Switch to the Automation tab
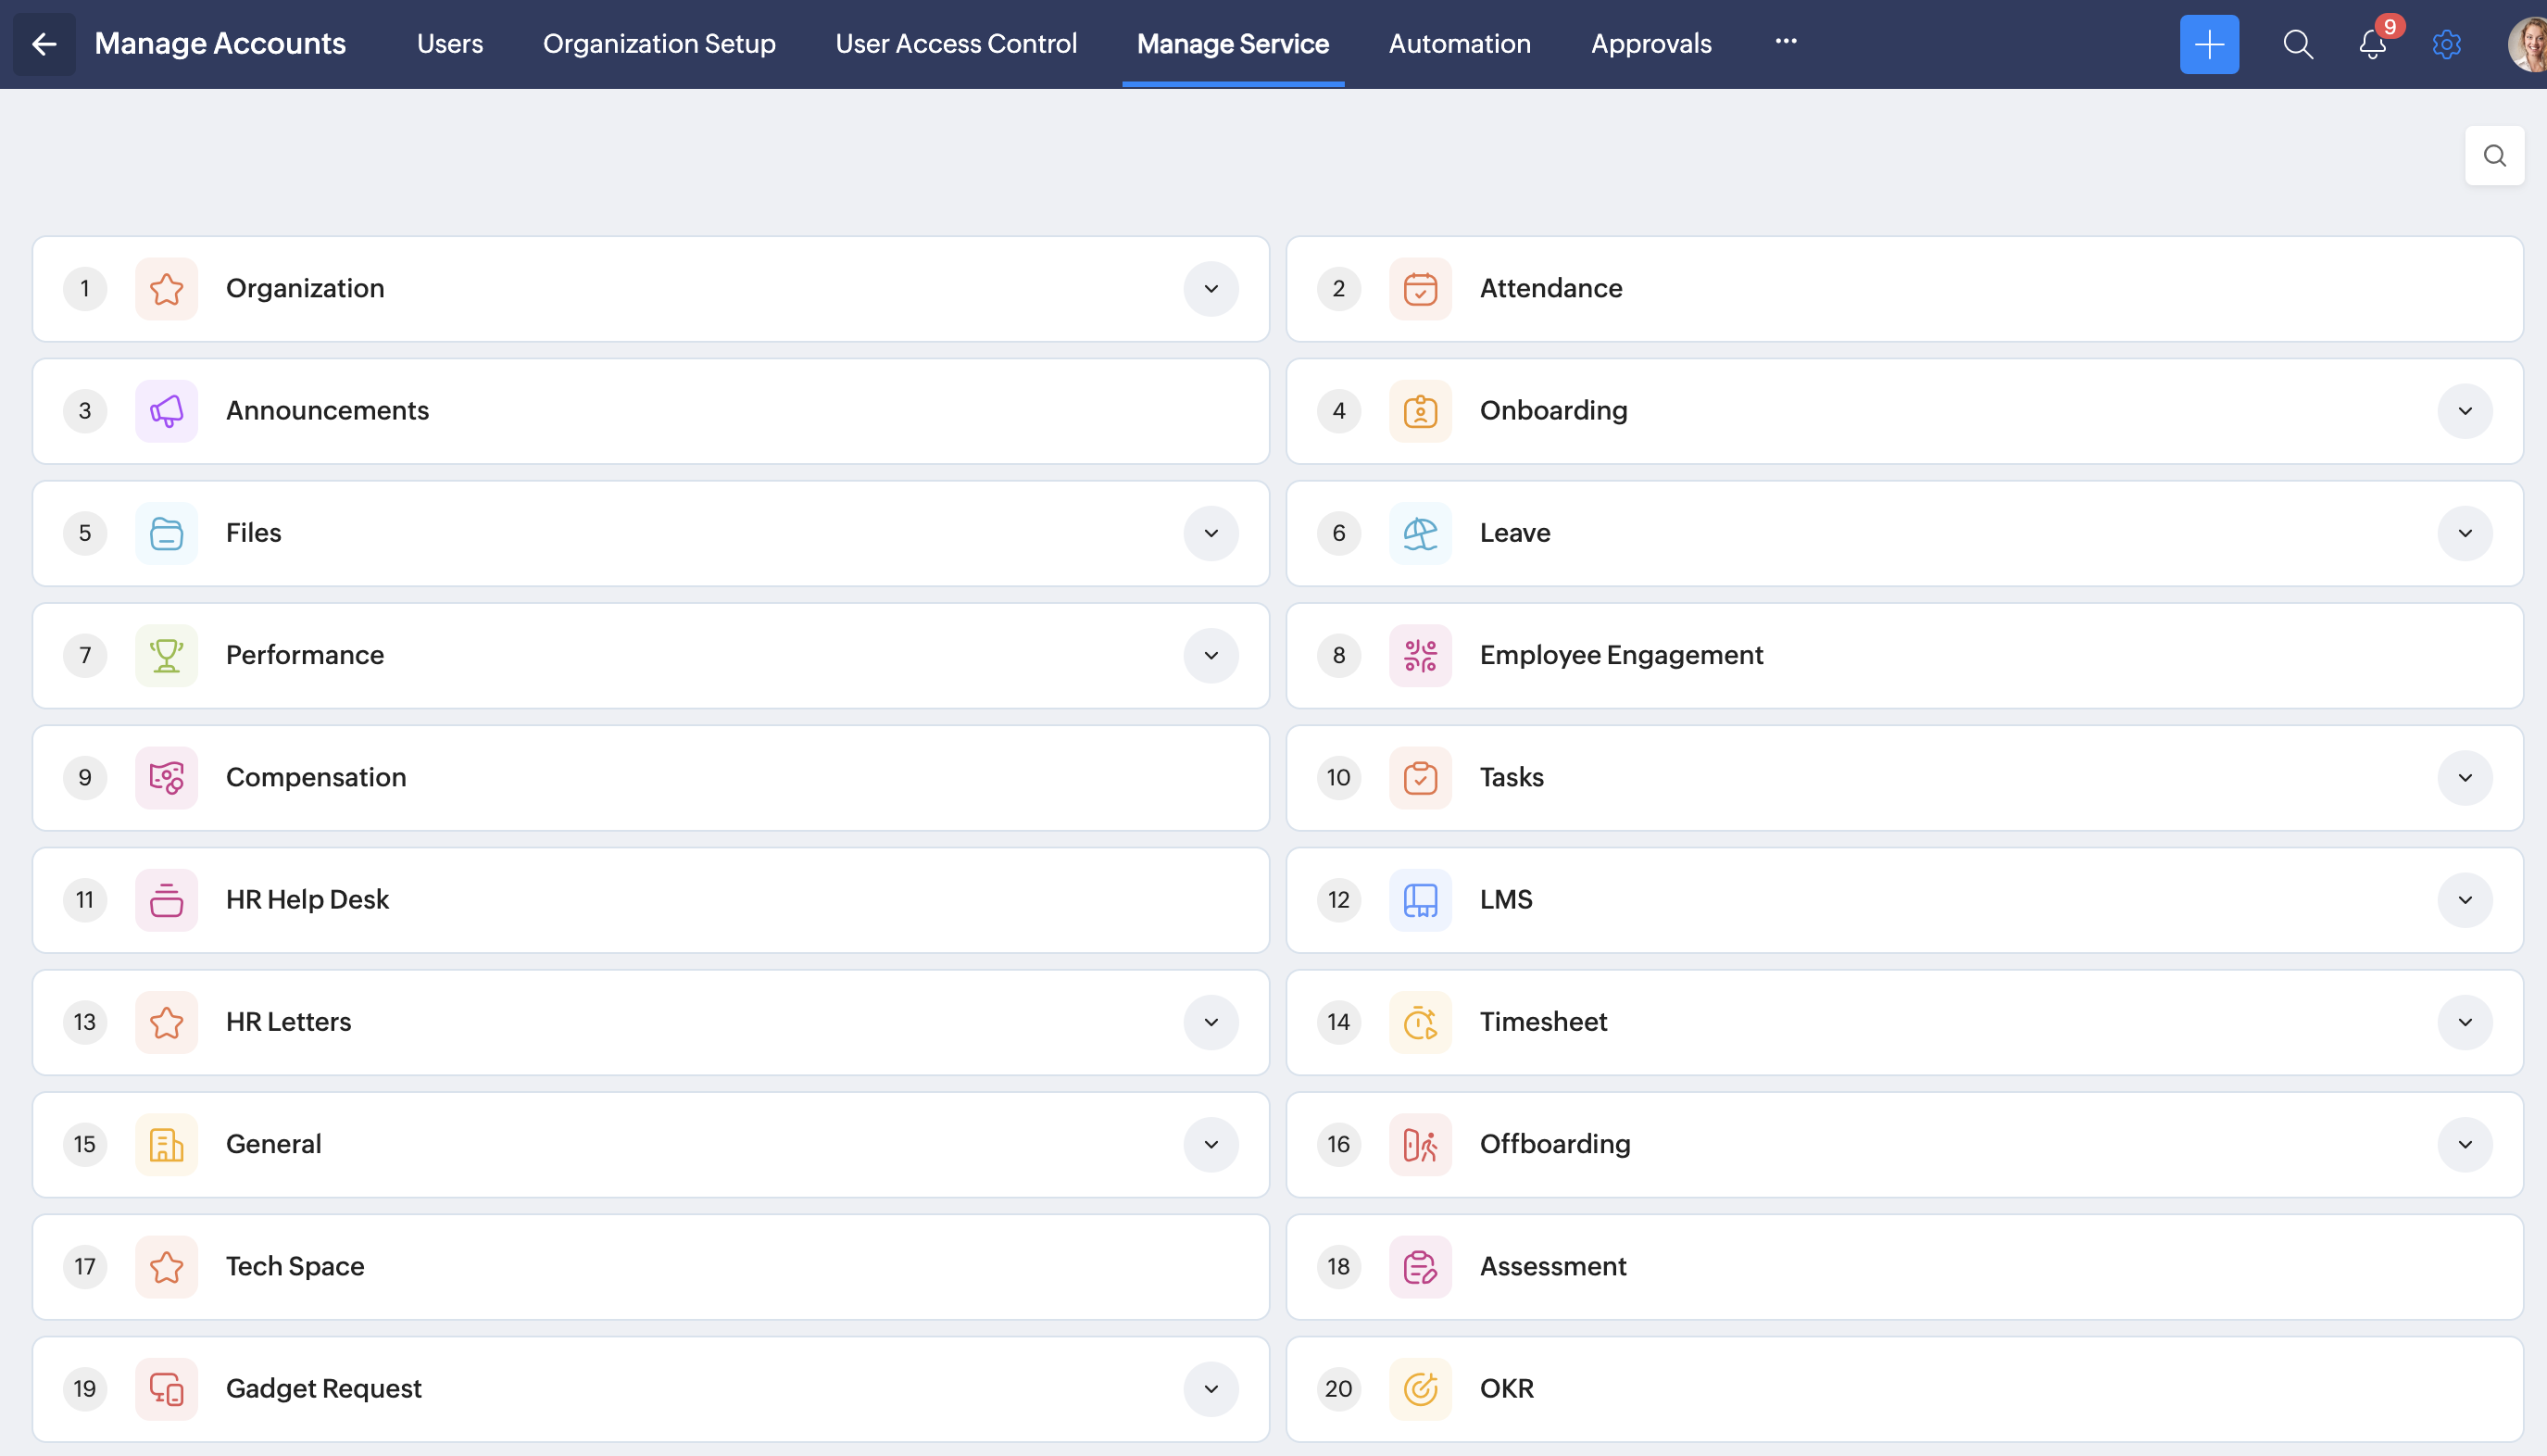The width and height of the screenshot is (2547, 1456). 1459,44
